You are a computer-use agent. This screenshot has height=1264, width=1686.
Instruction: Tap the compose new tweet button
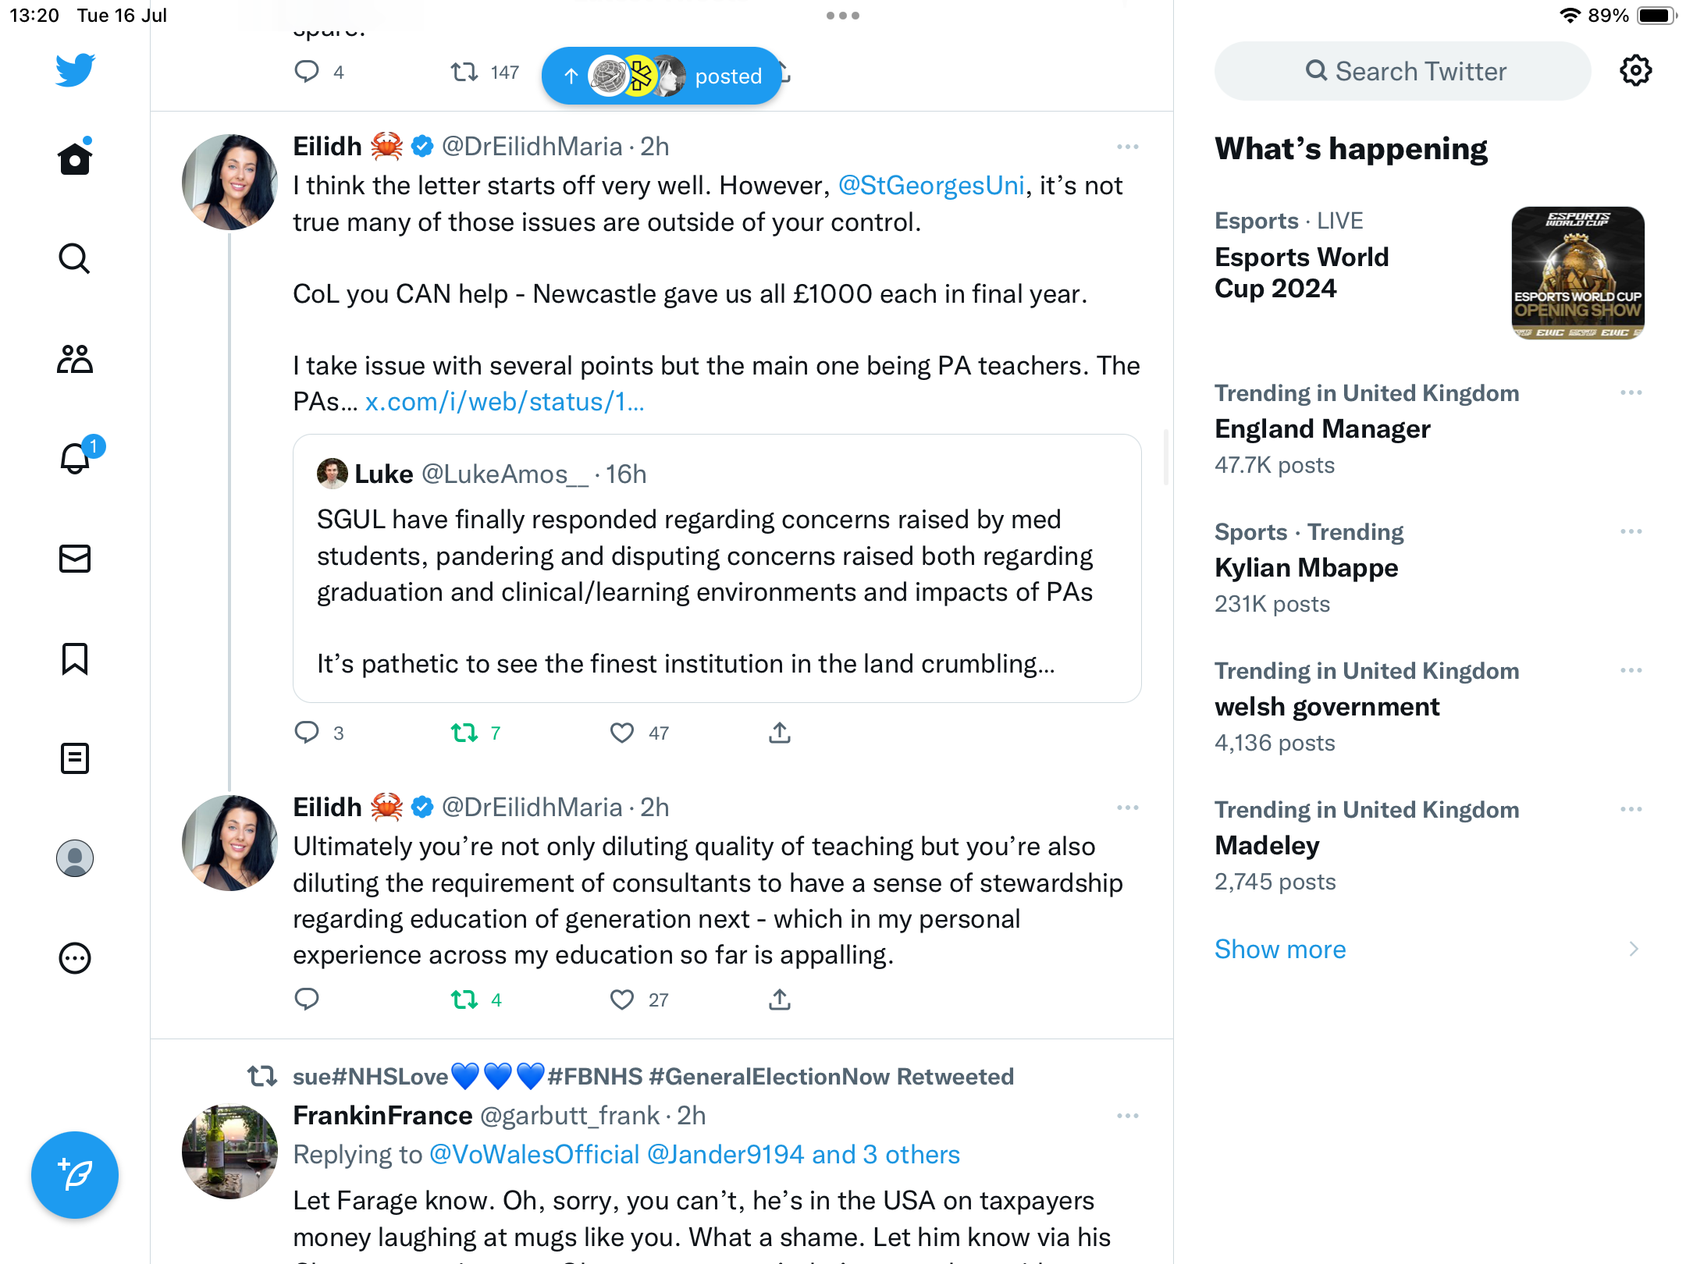[75, 1175]
